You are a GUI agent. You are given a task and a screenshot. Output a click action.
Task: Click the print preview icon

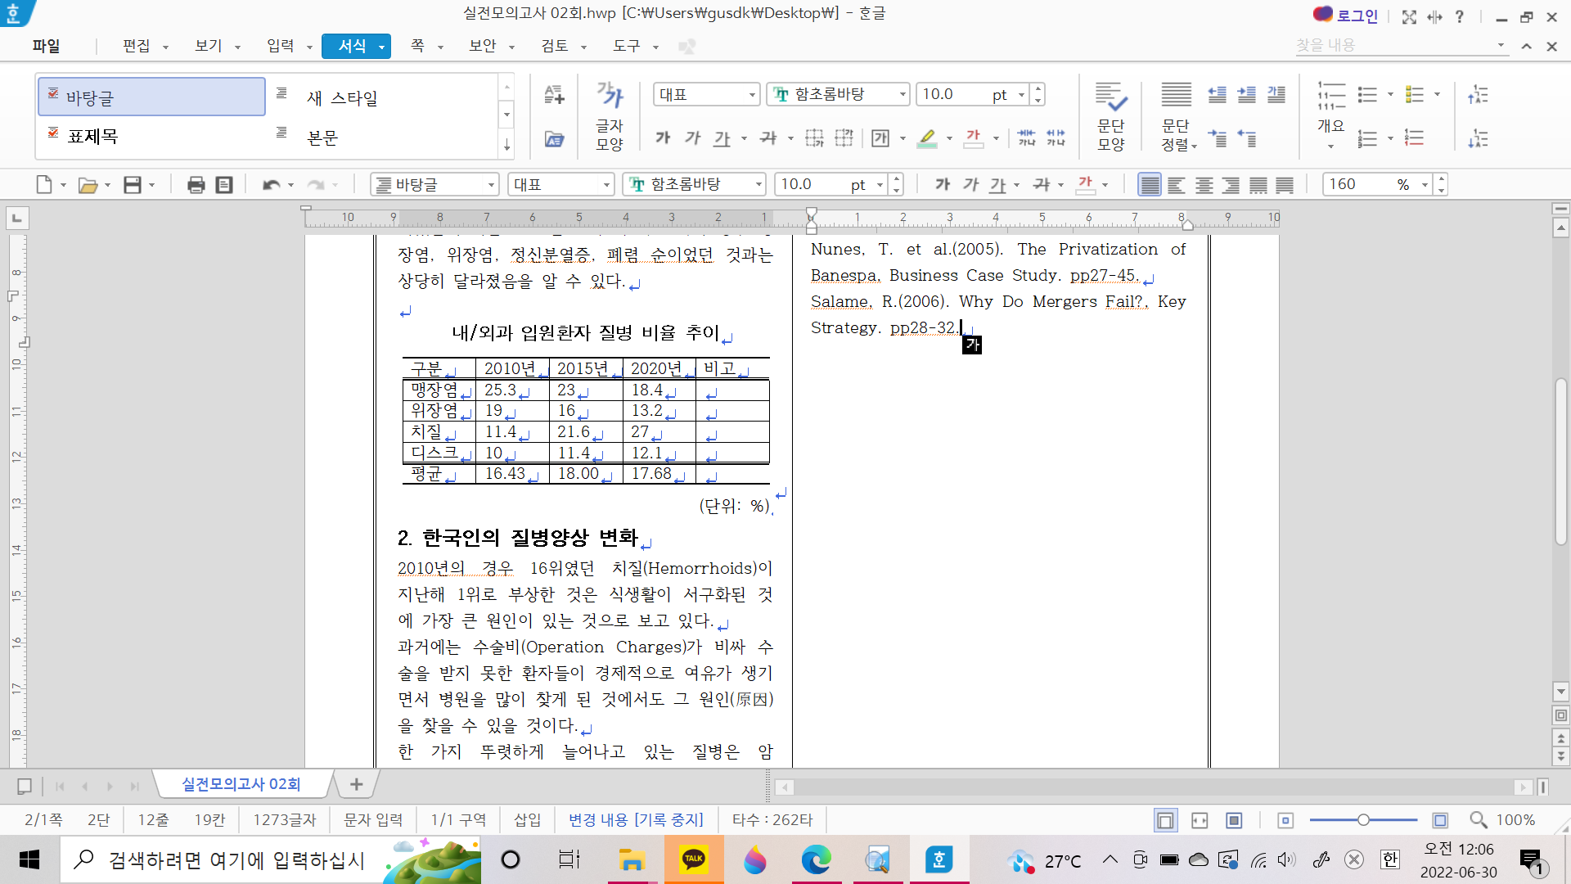click(224, 185)
